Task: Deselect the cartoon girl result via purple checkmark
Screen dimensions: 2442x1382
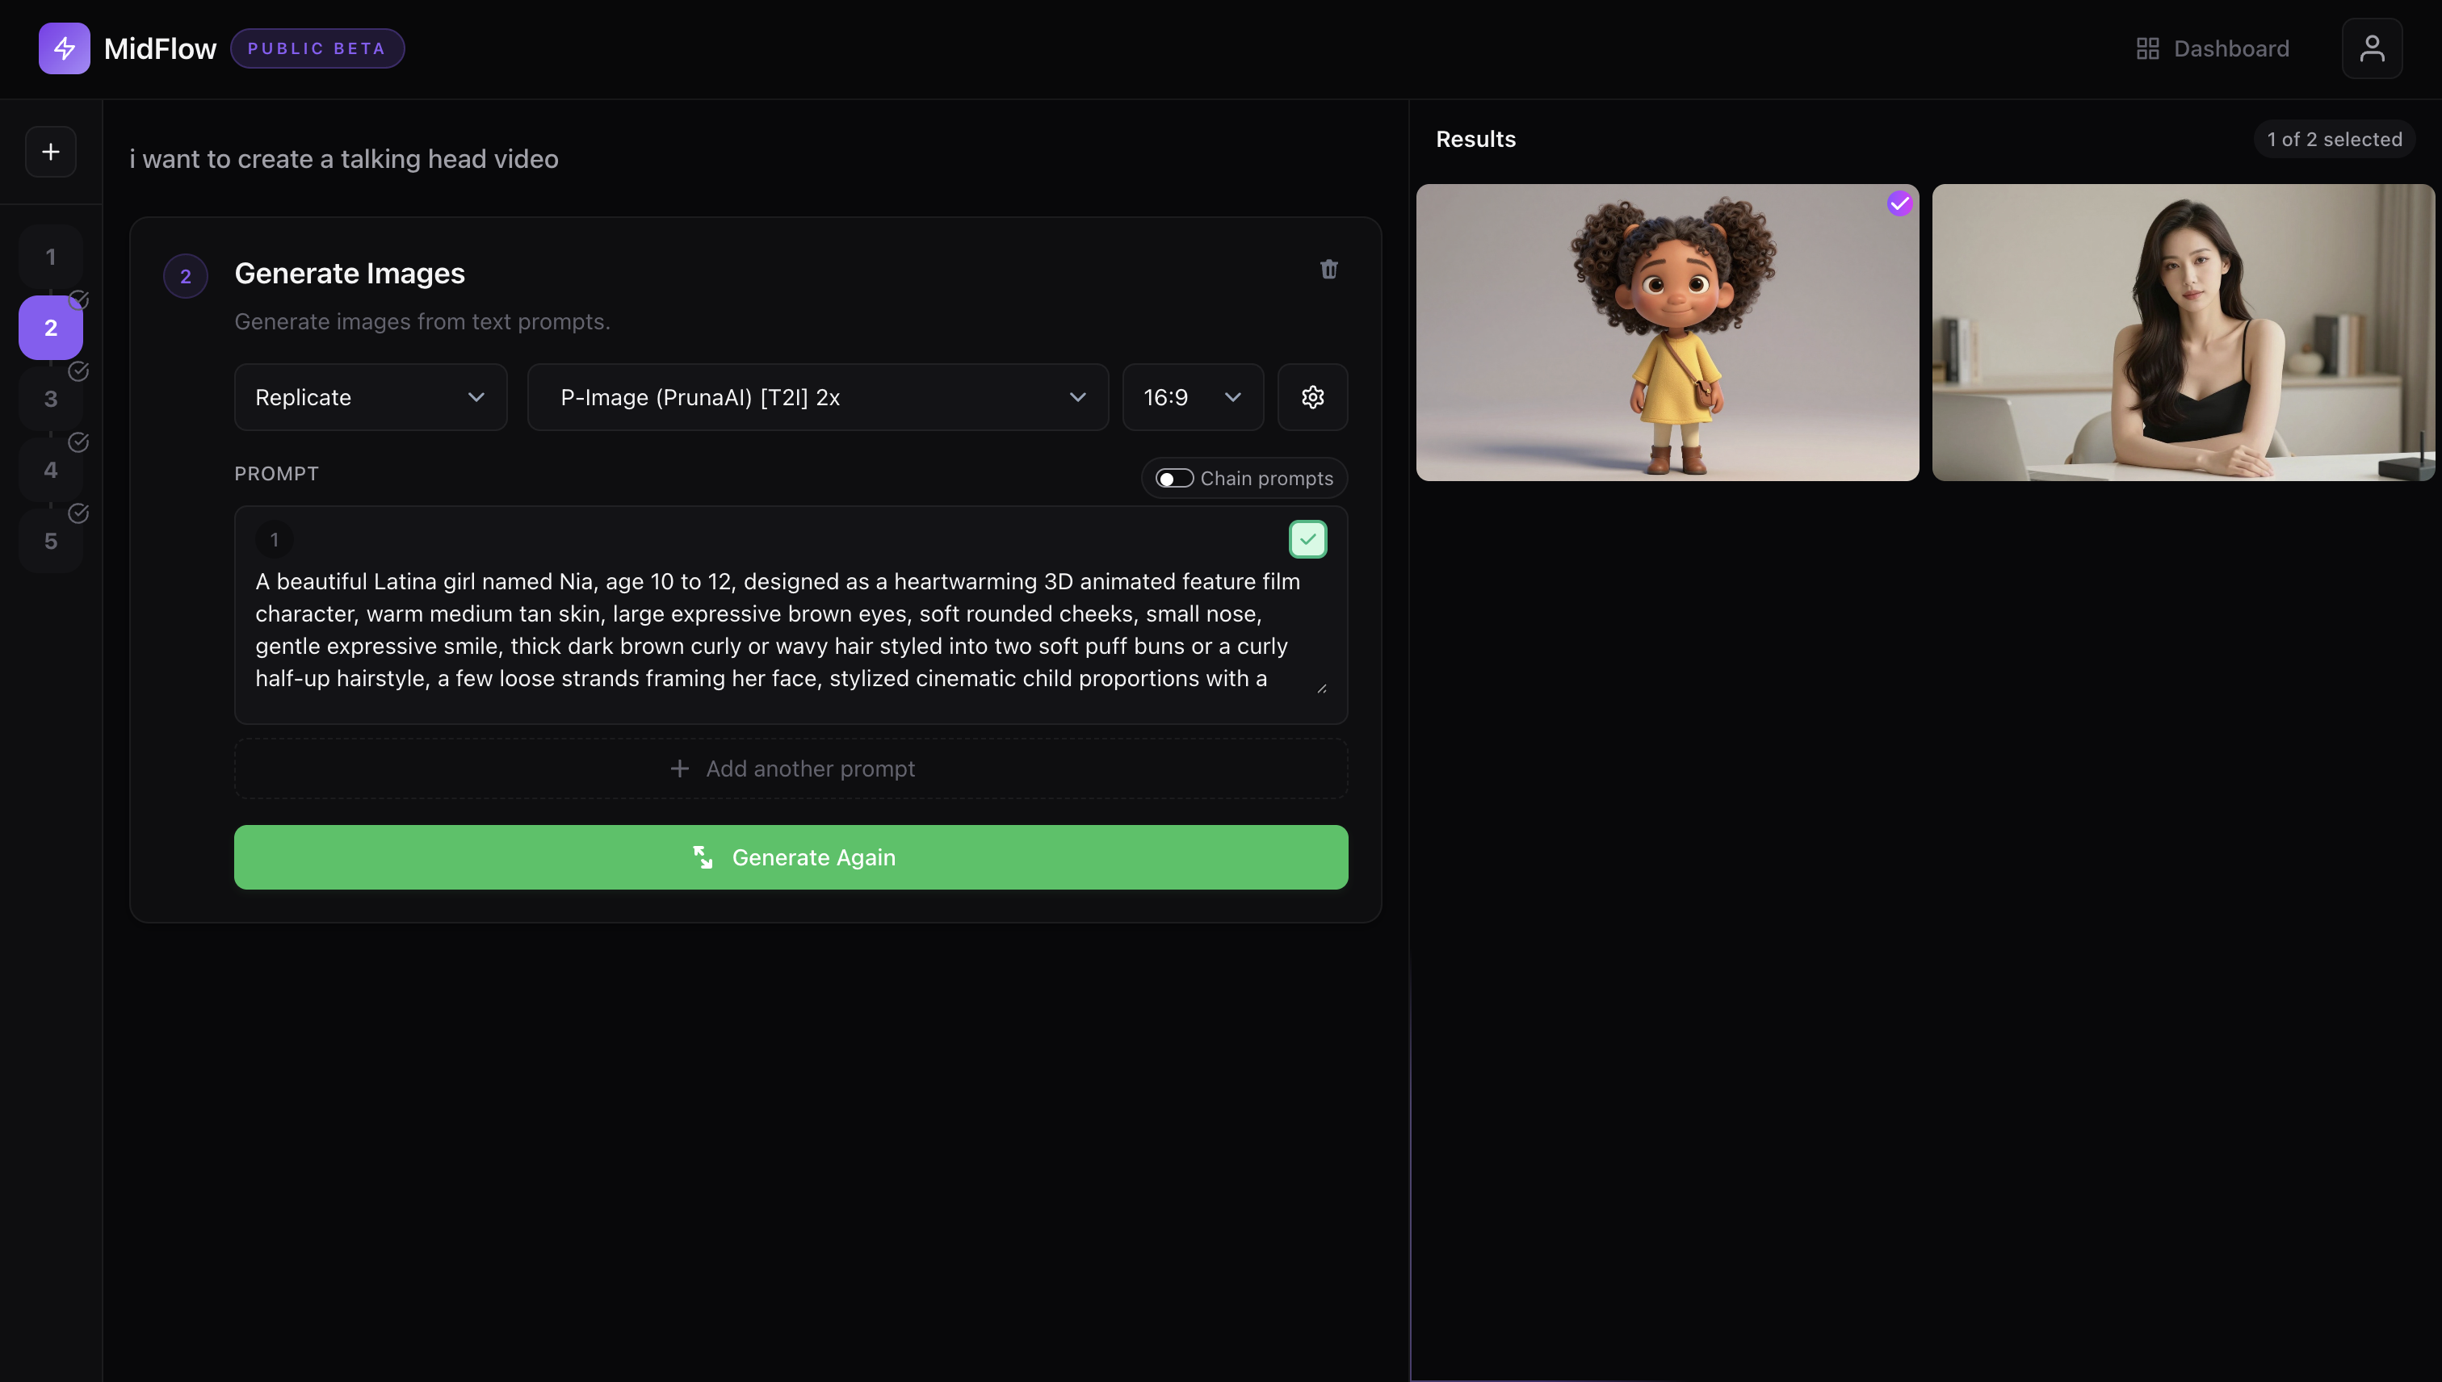Action: point(1900,203)
